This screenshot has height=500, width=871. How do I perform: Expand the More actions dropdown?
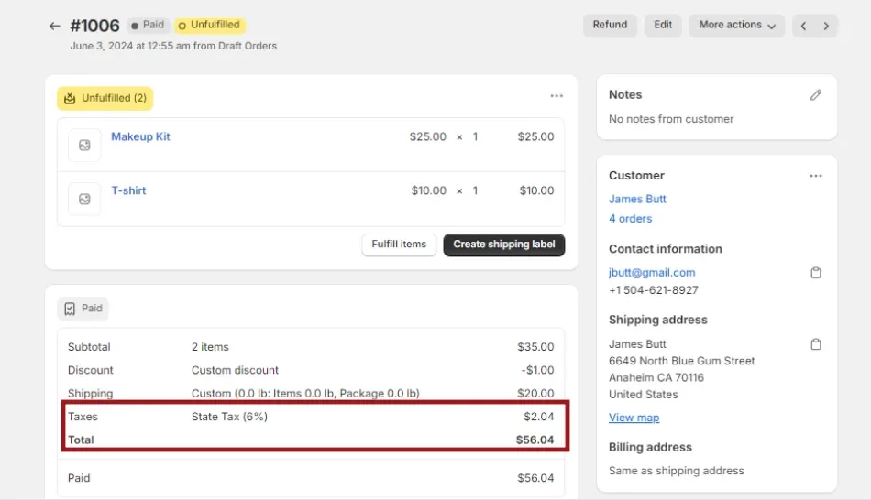coord(737,26)
